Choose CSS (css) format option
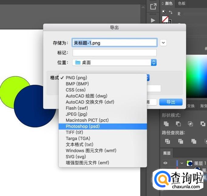 pyautogui.click(x=103, y=90)
